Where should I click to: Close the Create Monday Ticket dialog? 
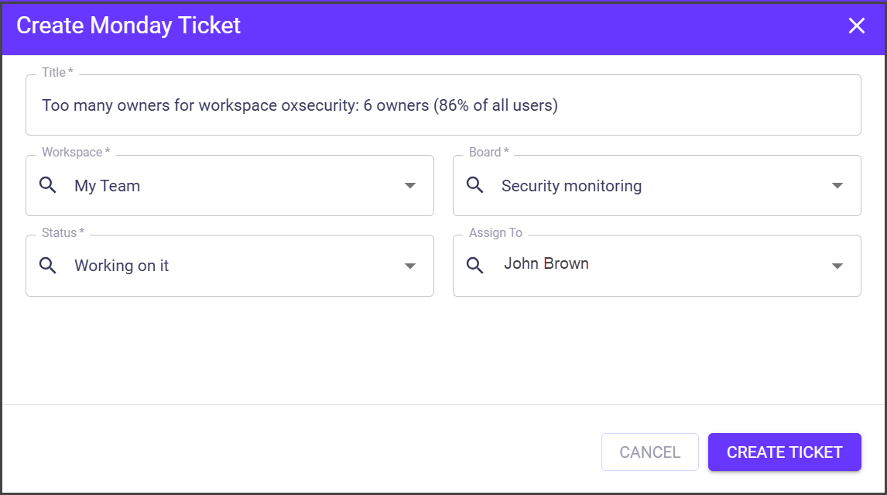pos(856,26)
